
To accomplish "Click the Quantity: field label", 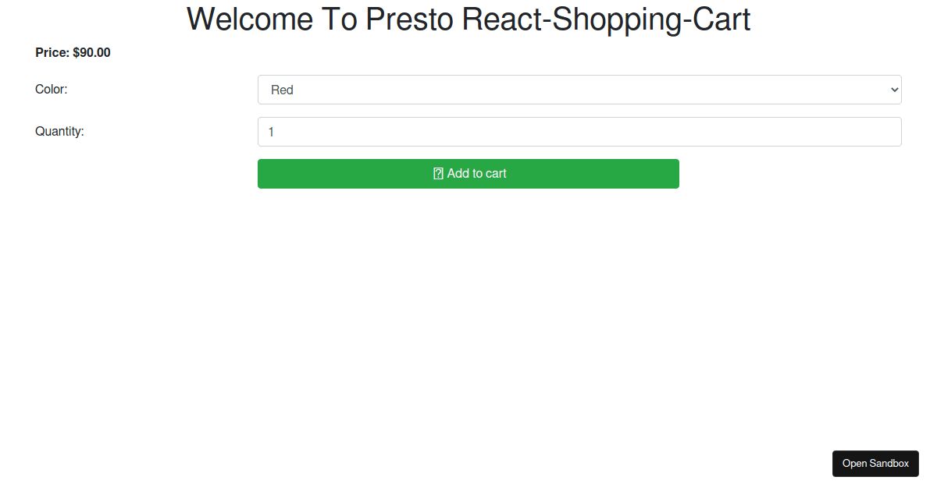I will [59, 132].
